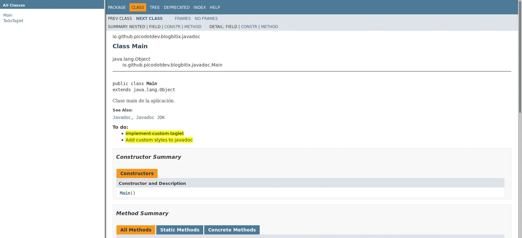This screenshot has width=522, height=238.
Task: Open the Main class in sidebar
Action: pyautogui.click(x=8, y=15)
